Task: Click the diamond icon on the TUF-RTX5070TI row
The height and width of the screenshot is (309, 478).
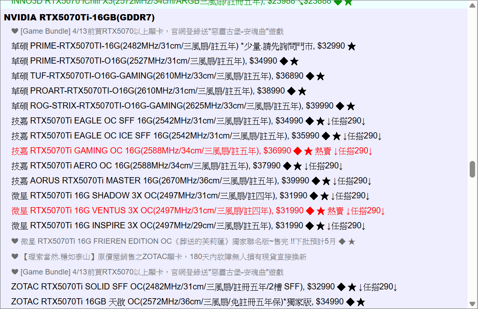Action: (310, 76)
